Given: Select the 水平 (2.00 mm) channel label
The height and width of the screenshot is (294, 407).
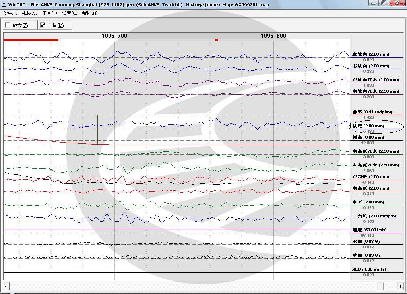Looking at the screenshot, I should click(x=368, y=202).
